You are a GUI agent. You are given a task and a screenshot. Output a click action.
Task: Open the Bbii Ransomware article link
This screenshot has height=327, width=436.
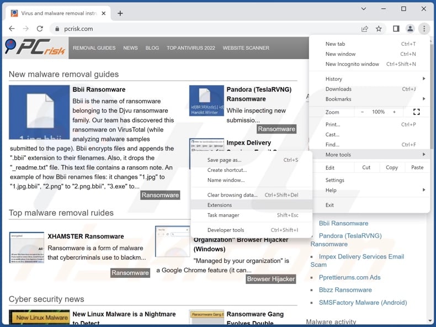tap(99, 89)
